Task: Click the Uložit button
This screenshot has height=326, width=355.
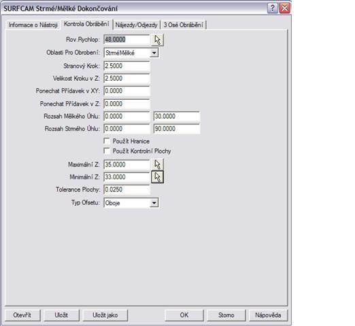Action: coord(61,315)
